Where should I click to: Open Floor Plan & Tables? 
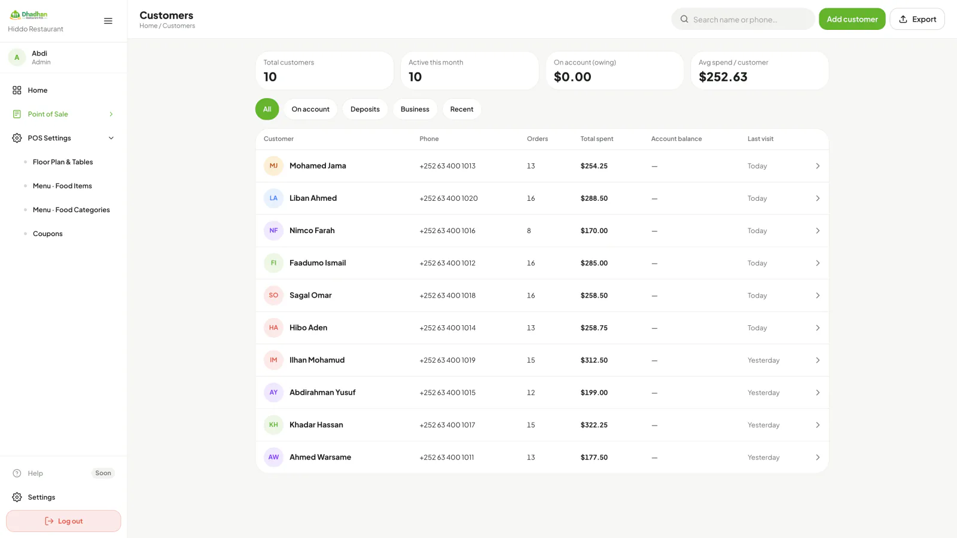pyautogui.click(x=63, y=162)
